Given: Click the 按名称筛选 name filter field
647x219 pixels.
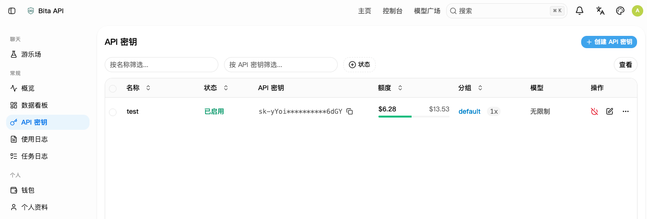Looking at the screenshot, I should pos(162,65).
